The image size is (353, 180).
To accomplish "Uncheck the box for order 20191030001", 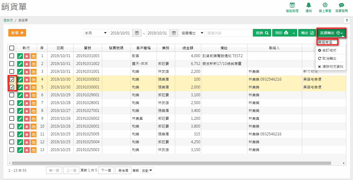I will click(12, 87).
